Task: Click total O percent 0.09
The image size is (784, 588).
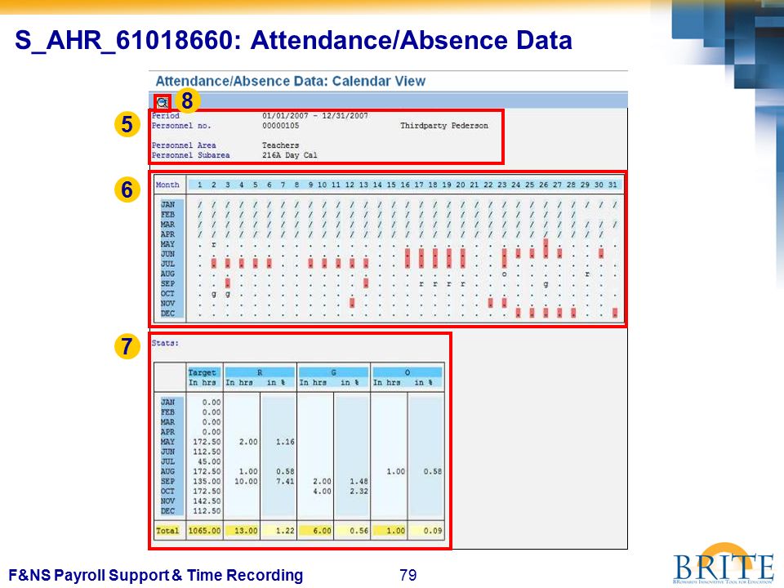Action: pos(433,531)
